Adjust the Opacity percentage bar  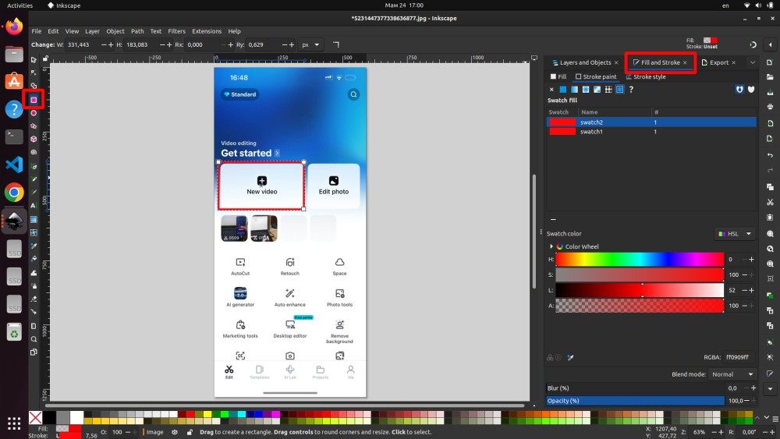pos(635,401)
